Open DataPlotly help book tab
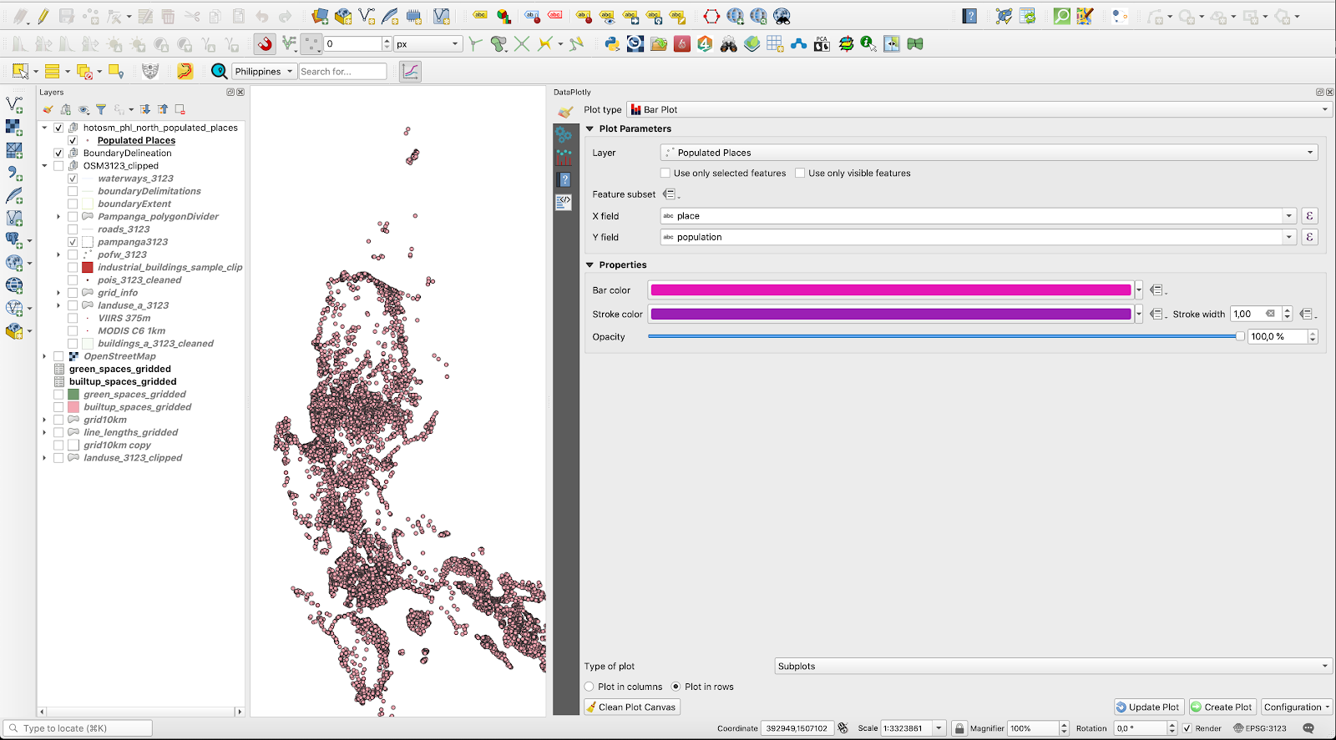Image resolution: width=1336 pixels, height=740 pixels. [564, 179]
